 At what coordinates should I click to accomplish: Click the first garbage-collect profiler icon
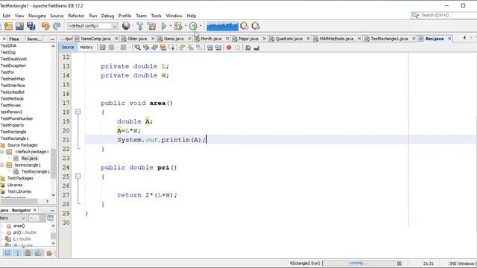point(244,26)
